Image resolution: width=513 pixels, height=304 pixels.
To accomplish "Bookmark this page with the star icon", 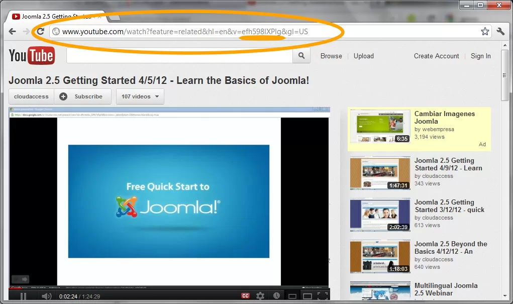I will (x=485, y=32).
